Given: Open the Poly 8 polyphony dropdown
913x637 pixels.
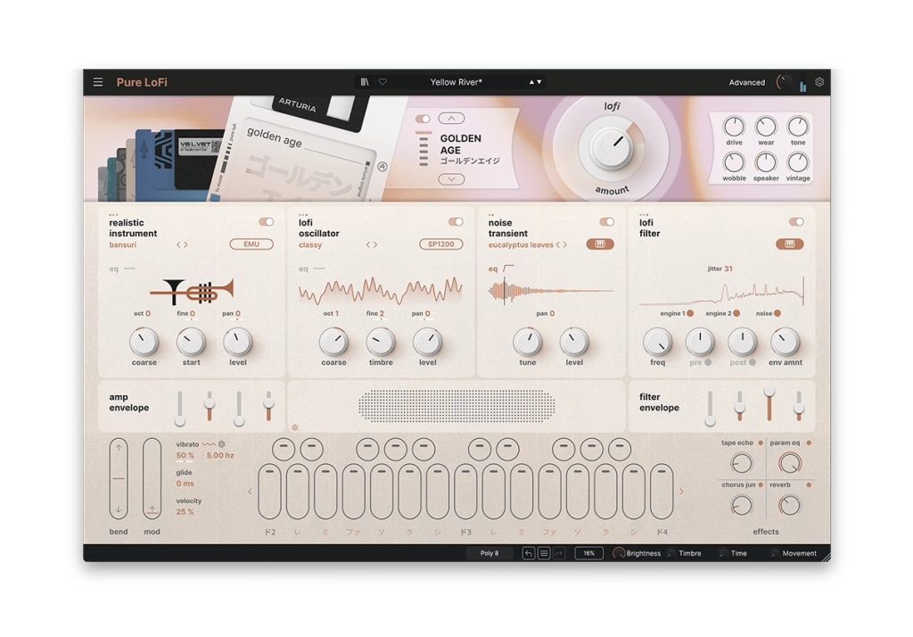Looking at the screenshot, I should (489, 553).
